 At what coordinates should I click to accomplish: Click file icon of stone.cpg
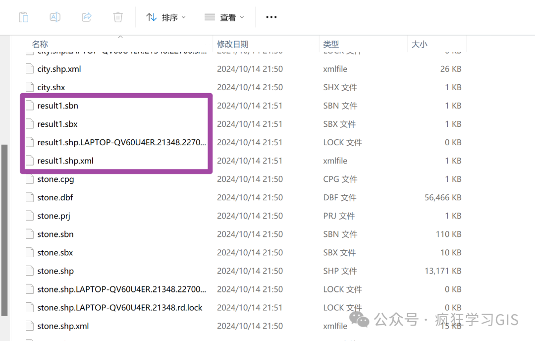click(30, 179)
